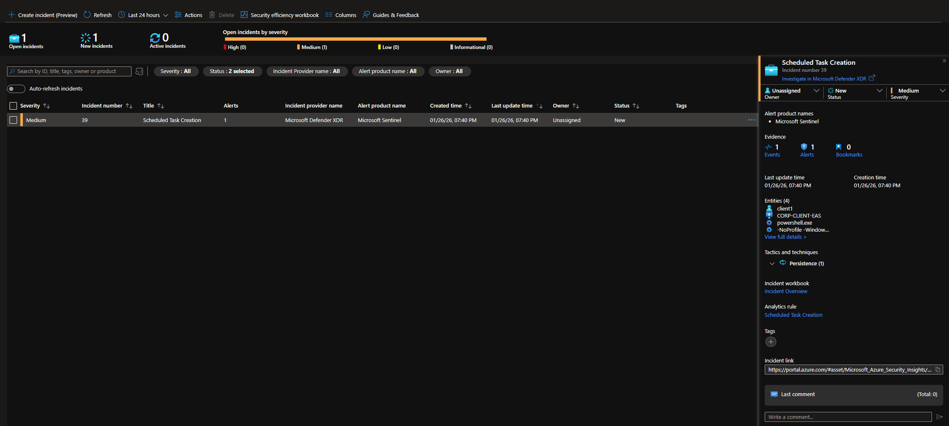Open the Last 24 hours time range dropdown
The width and height of the screenshot is (949, 426).
(x=144, y=15)
